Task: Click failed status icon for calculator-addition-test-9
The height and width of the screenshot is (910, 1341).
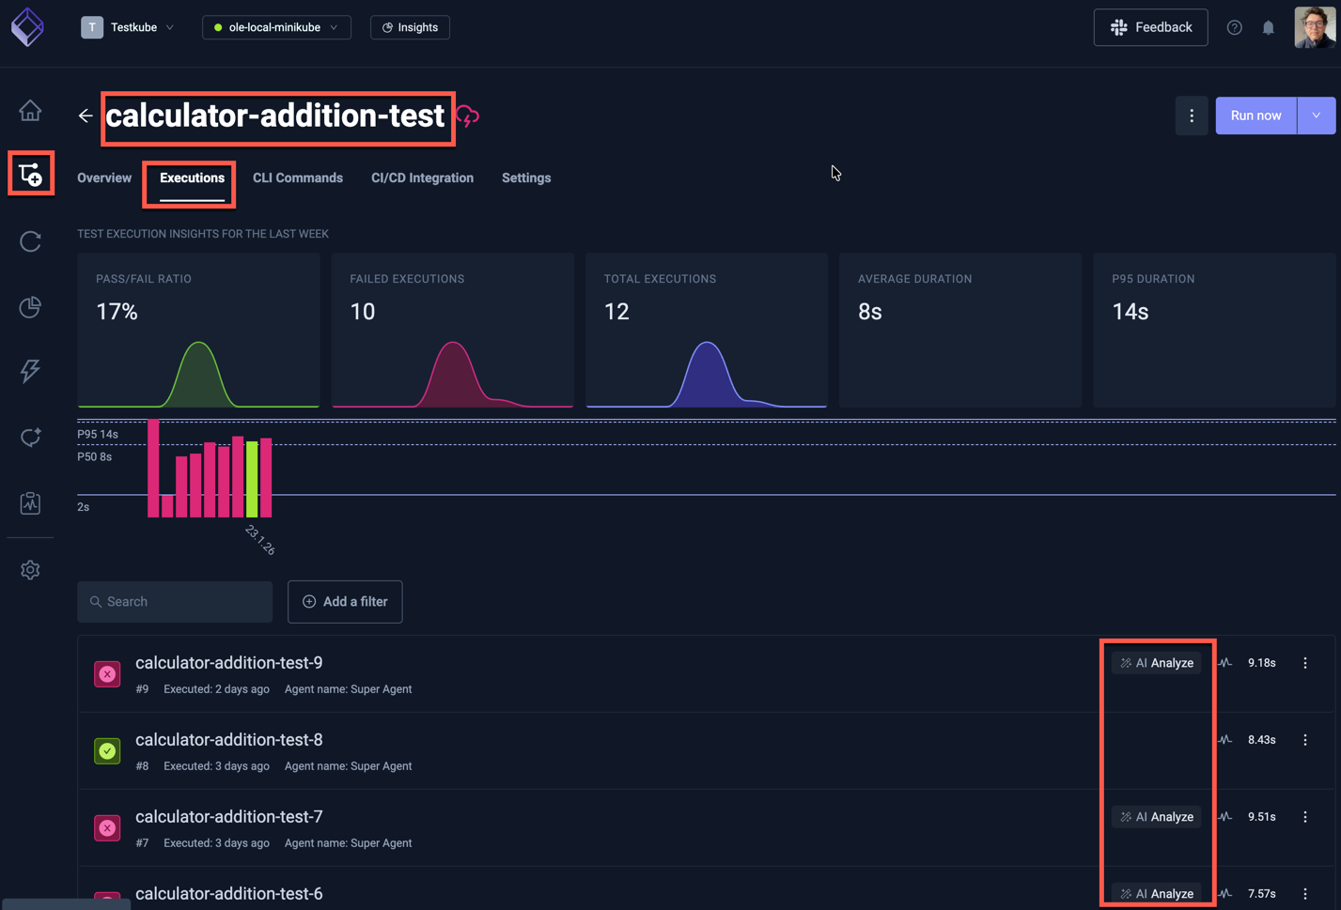Action: (107, 674)
